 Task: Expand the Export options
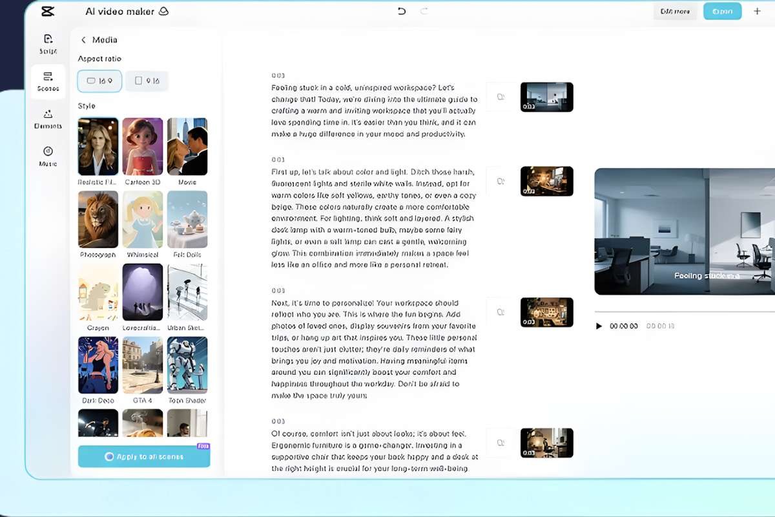click(x=722, y=11)
